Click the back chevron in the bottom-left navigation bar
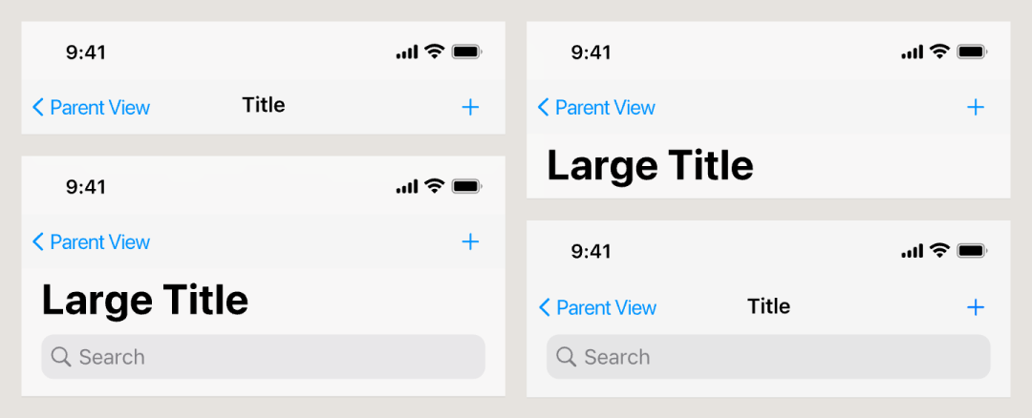The image size is (1032, 418). coord(38,241)
